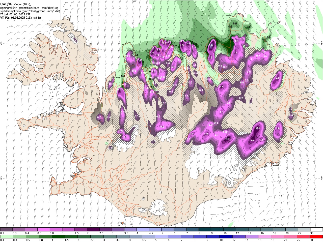Click the dark teal 8–9 snow legend swatch

click(205, 230)
